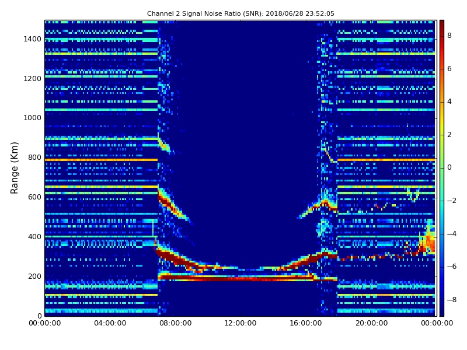Click the colorbar label −2

pyautogui.click(x=451, y=201)
